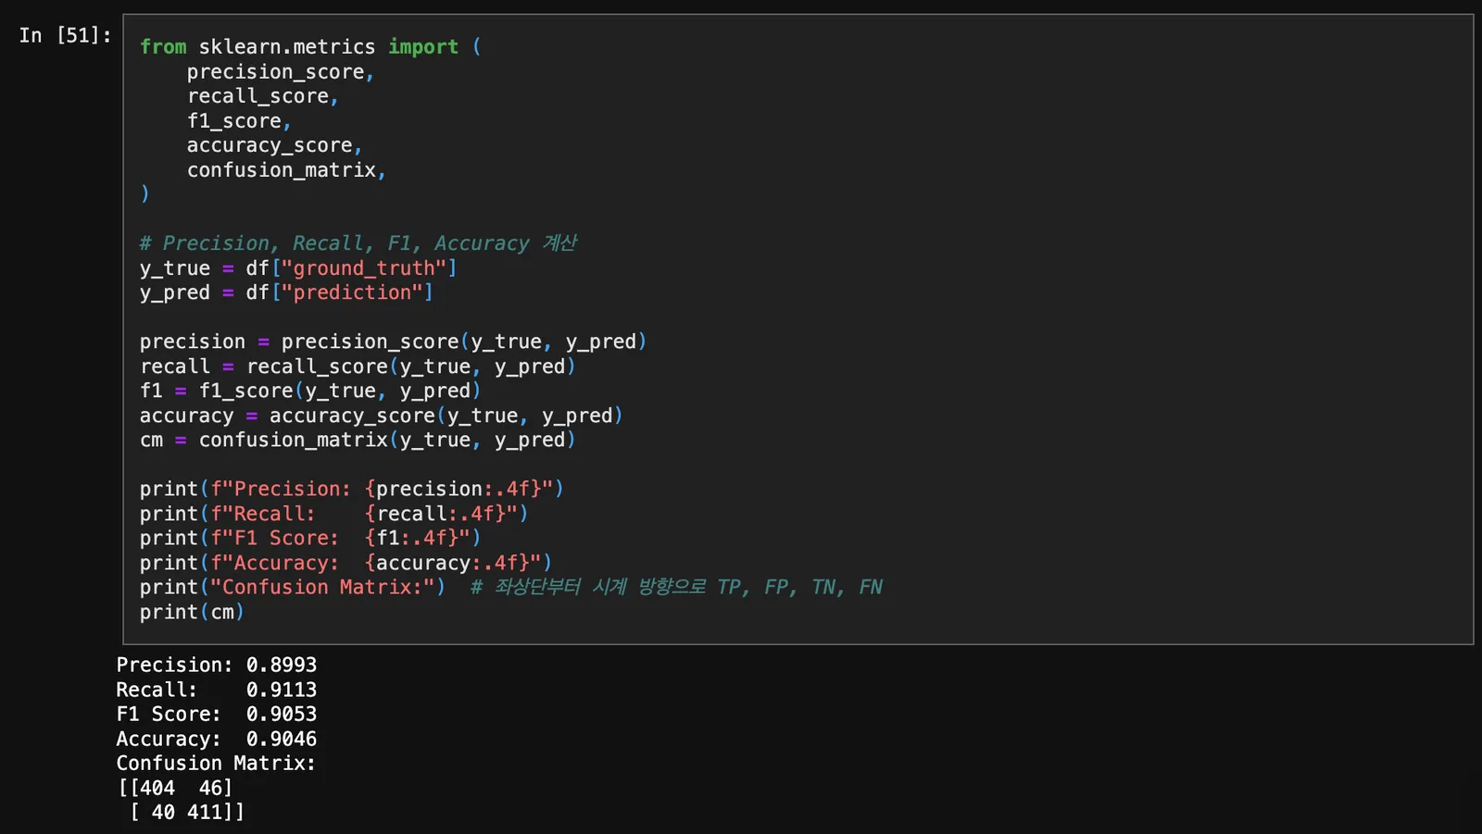1482x834 pixels.
Task: Click the print f"Recall: {recall:.4f}" line
Action: [x=333, y=514]
